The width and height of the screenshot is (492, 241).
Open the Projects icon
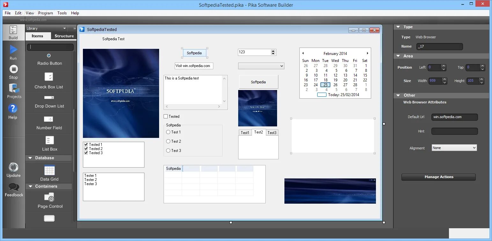[x=14, y=88]
